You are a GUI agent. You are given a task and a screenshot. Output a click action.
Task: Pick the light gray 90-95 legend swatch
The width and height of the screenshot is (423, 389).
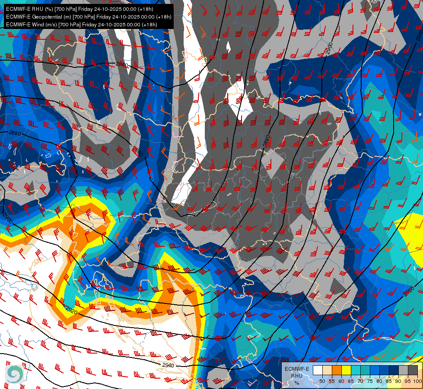[403, 370]
